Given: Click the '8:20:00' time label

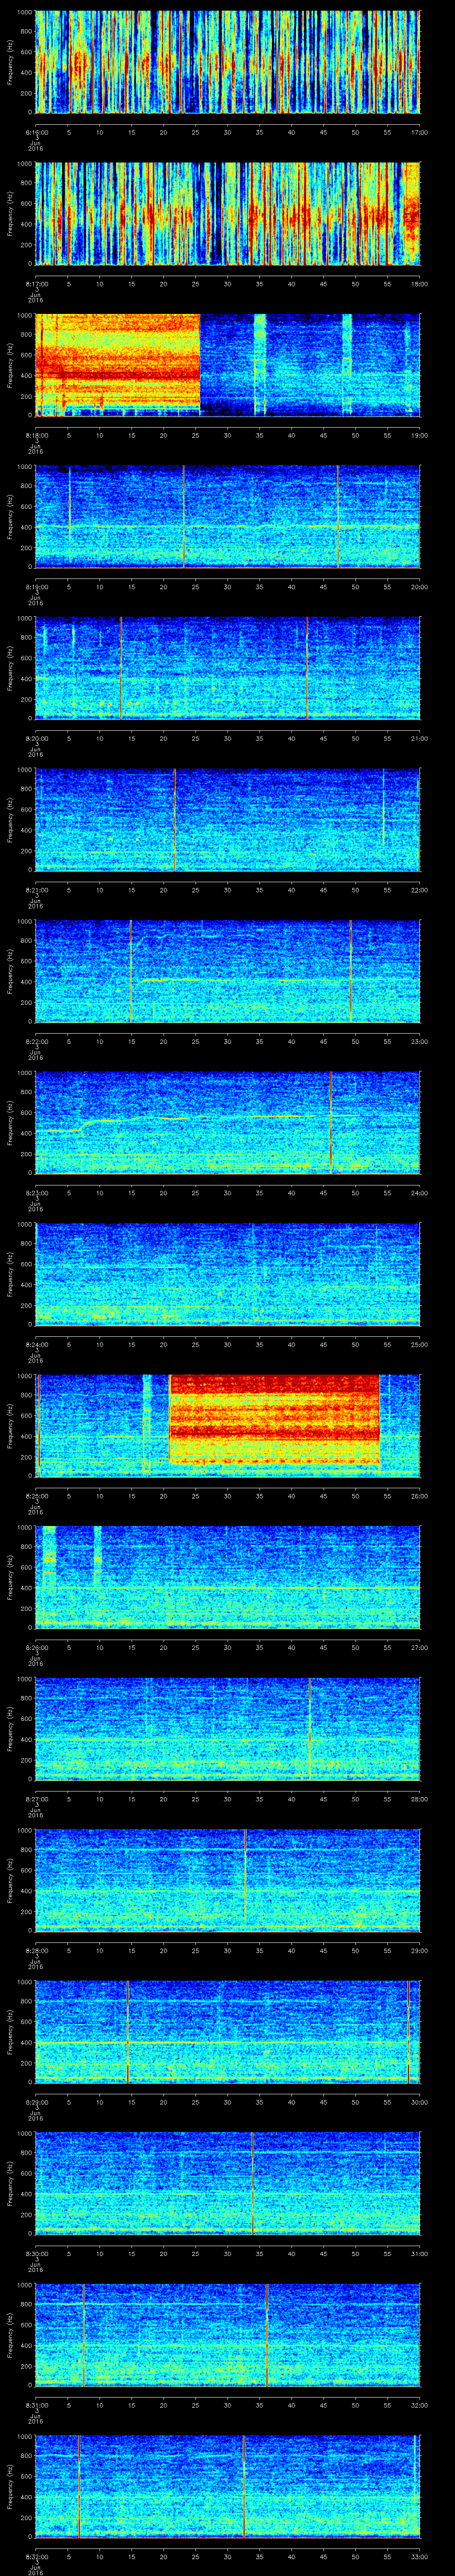Looking at the screenshot, I should point(36,738).
